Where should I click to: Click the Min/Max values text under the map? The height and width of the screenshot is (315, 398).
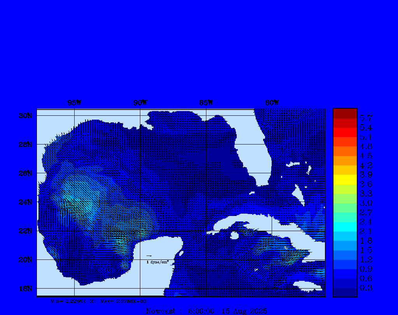(99, 301)
